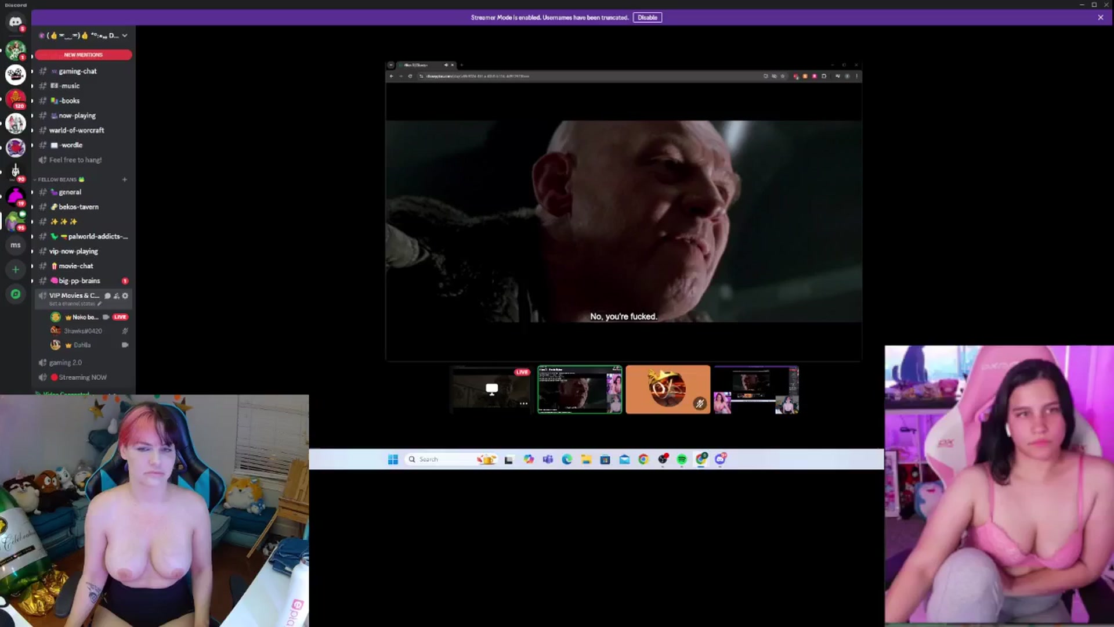
Task: Jump to NEW MENTIONS
Action: [x=83, y=55]
